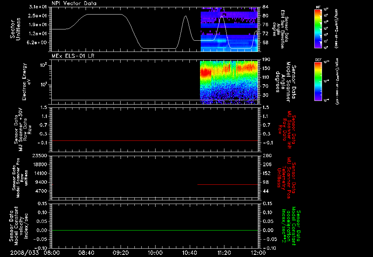Click the 1.2e+01 sector tick value
The width and height of the screenshot is (373, 257).
(x=38, y=34)
